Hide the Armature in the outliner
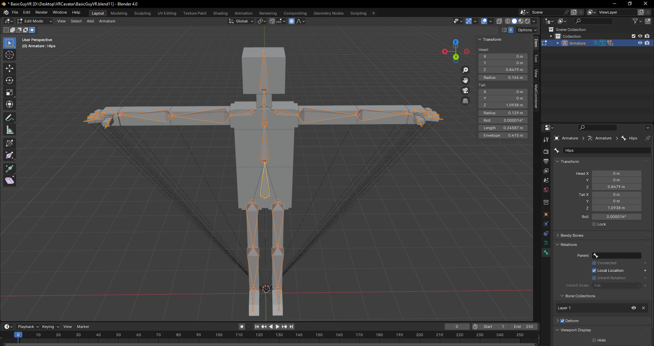This screenshot has height=346, width=654. tap(640, 43)
